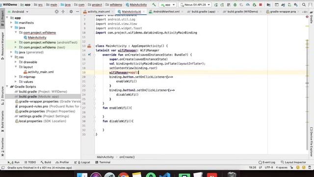Open the SDK Manager icon in toolbar
The width and height of the screenshot is (314, 177).
(x=296, y=4)
